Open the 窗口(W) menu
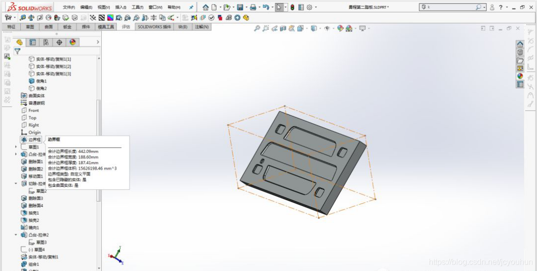 (x=155, y=7)
